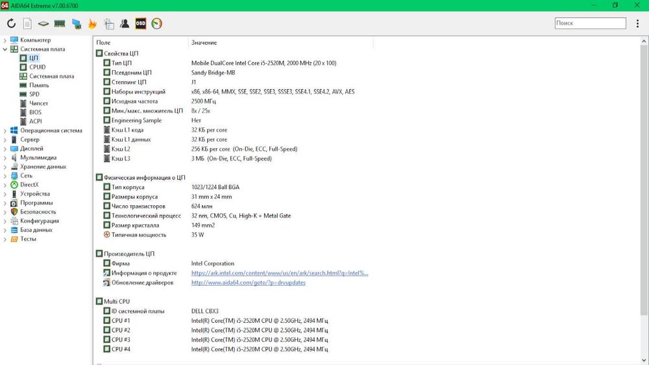Launch the flame stability test icon
Viewport: 649px width, 365px height.
(92, 23)
